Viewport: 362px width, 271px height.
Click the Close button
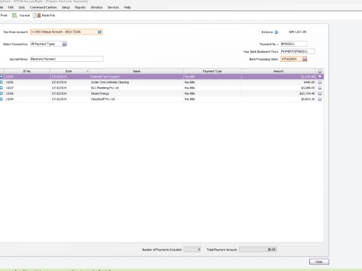319,262
